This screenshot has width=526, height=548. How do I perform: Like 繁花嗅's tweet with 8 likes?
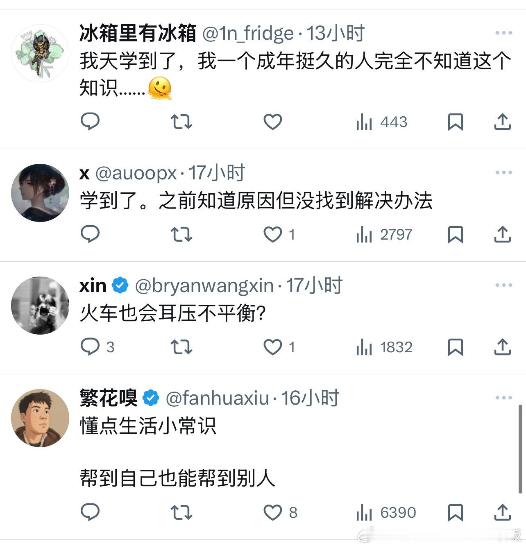pyautogui.click(x=272, y=512)
